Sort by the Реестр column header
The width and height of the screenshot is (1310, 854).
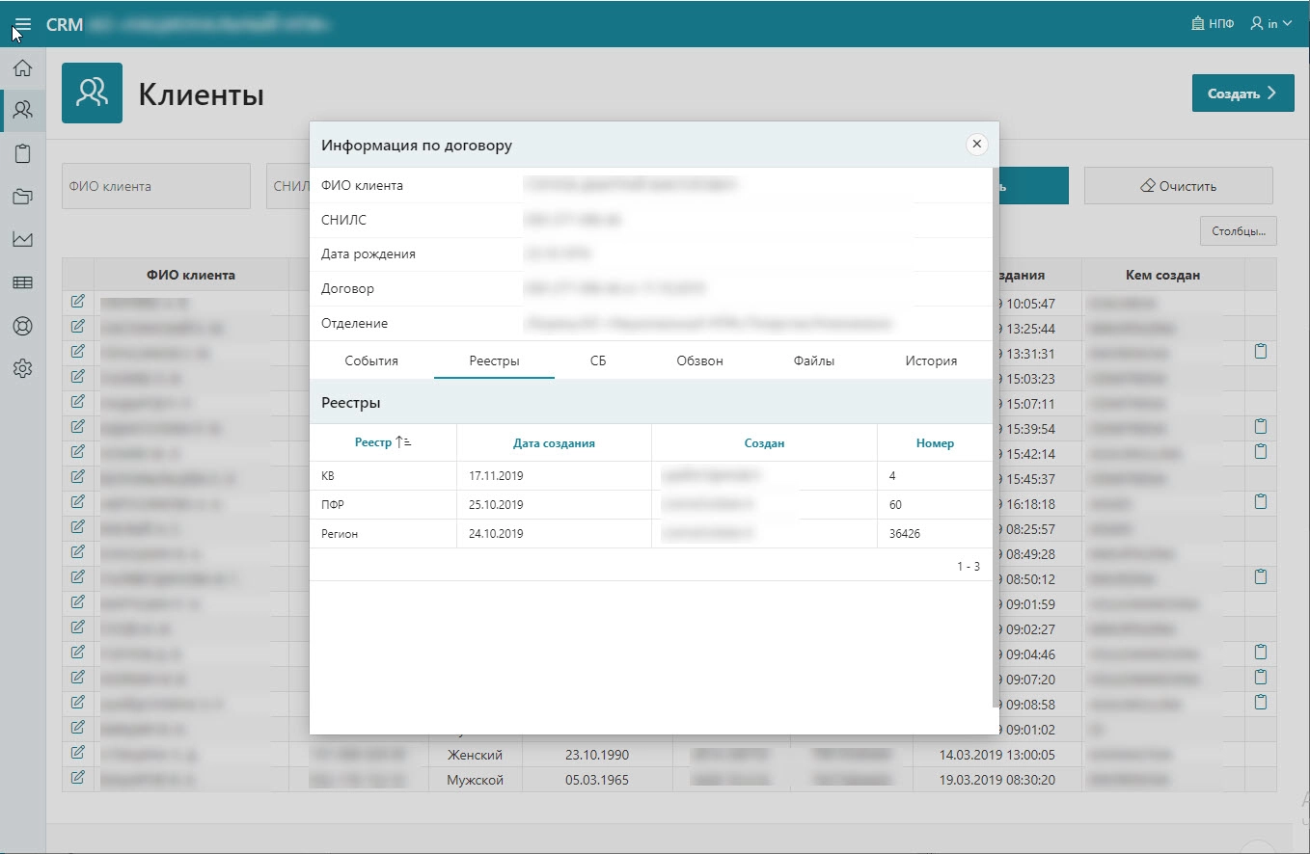click(x=383, y=442)
